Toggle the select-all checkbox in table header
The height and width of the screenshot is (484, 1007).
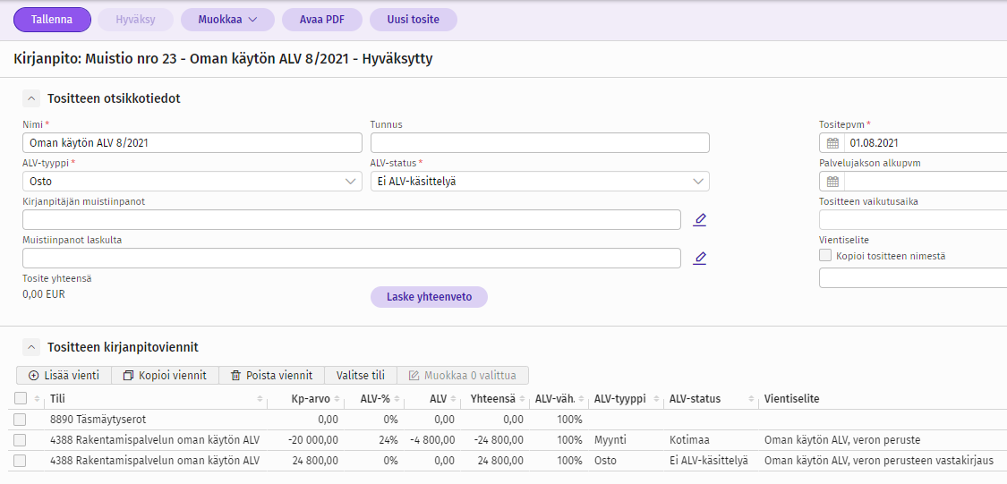(x=21, y=399)
